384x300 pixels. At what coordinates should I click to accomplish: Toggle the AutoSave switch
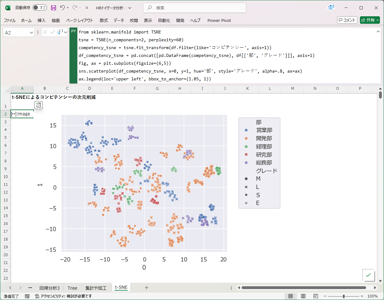tap(40, 8)
